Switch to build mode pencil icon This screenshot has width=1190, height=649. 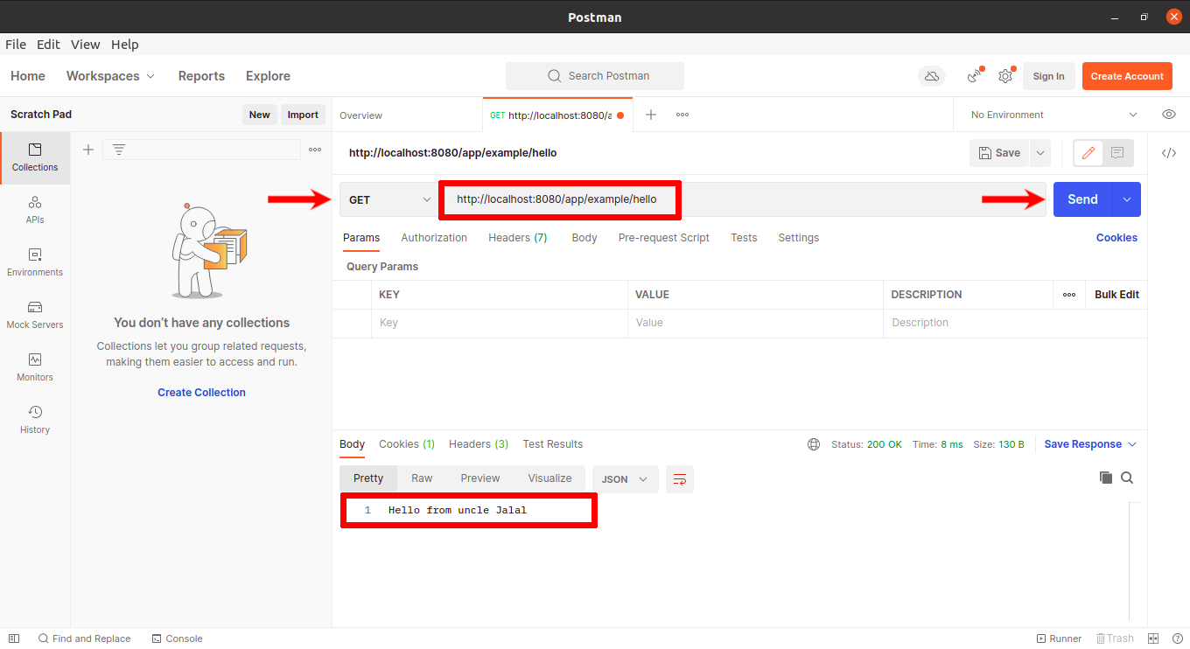coord(1088,153)
